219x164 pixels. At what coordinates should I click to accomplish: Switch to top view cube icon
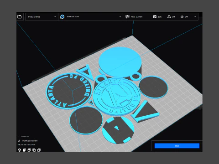29,150
